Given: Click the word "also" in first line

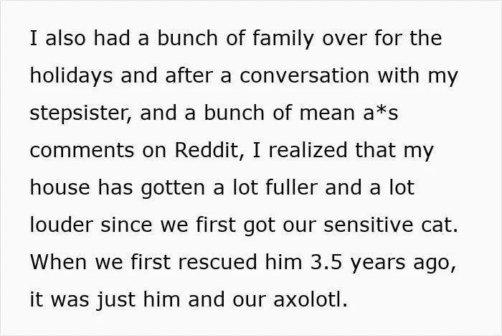Looking at the screenshot, I should 65,38.
